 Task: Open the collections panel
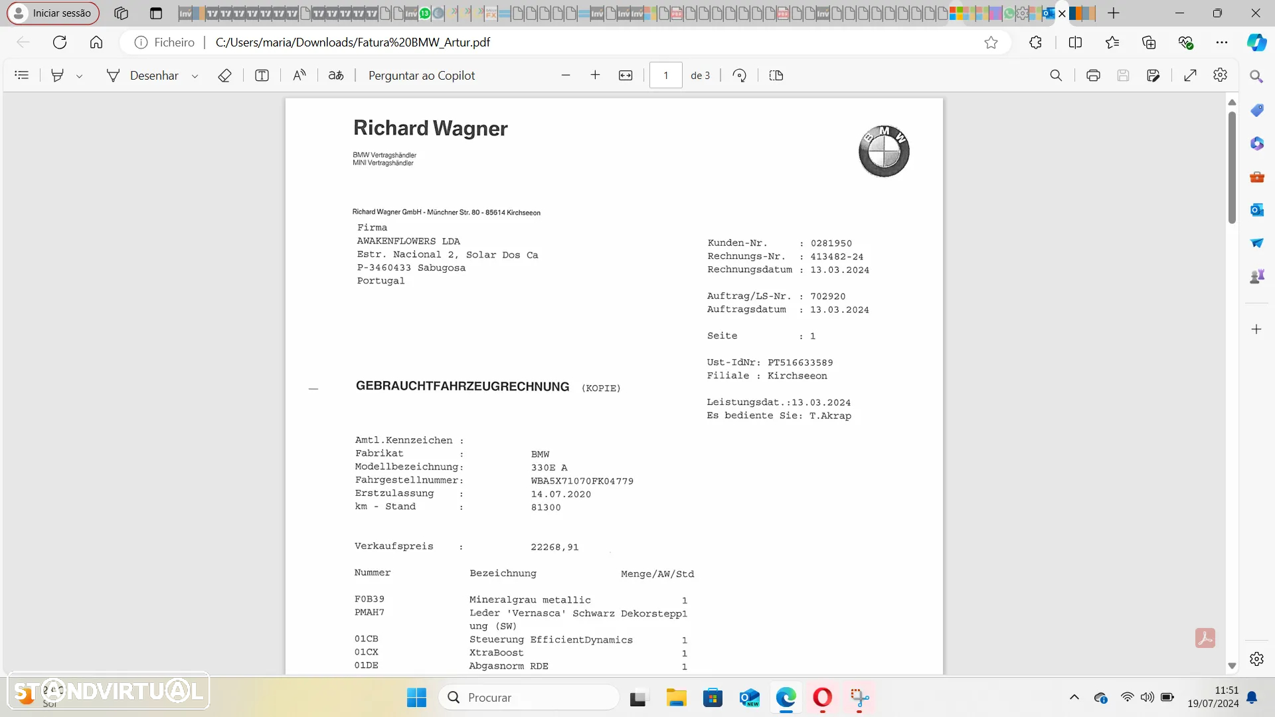[1149, 42]
